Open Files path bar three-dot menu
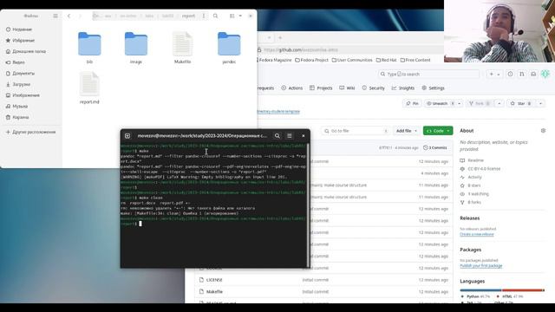Viewport: 555px width, 312px height. [x=204, y=16]
